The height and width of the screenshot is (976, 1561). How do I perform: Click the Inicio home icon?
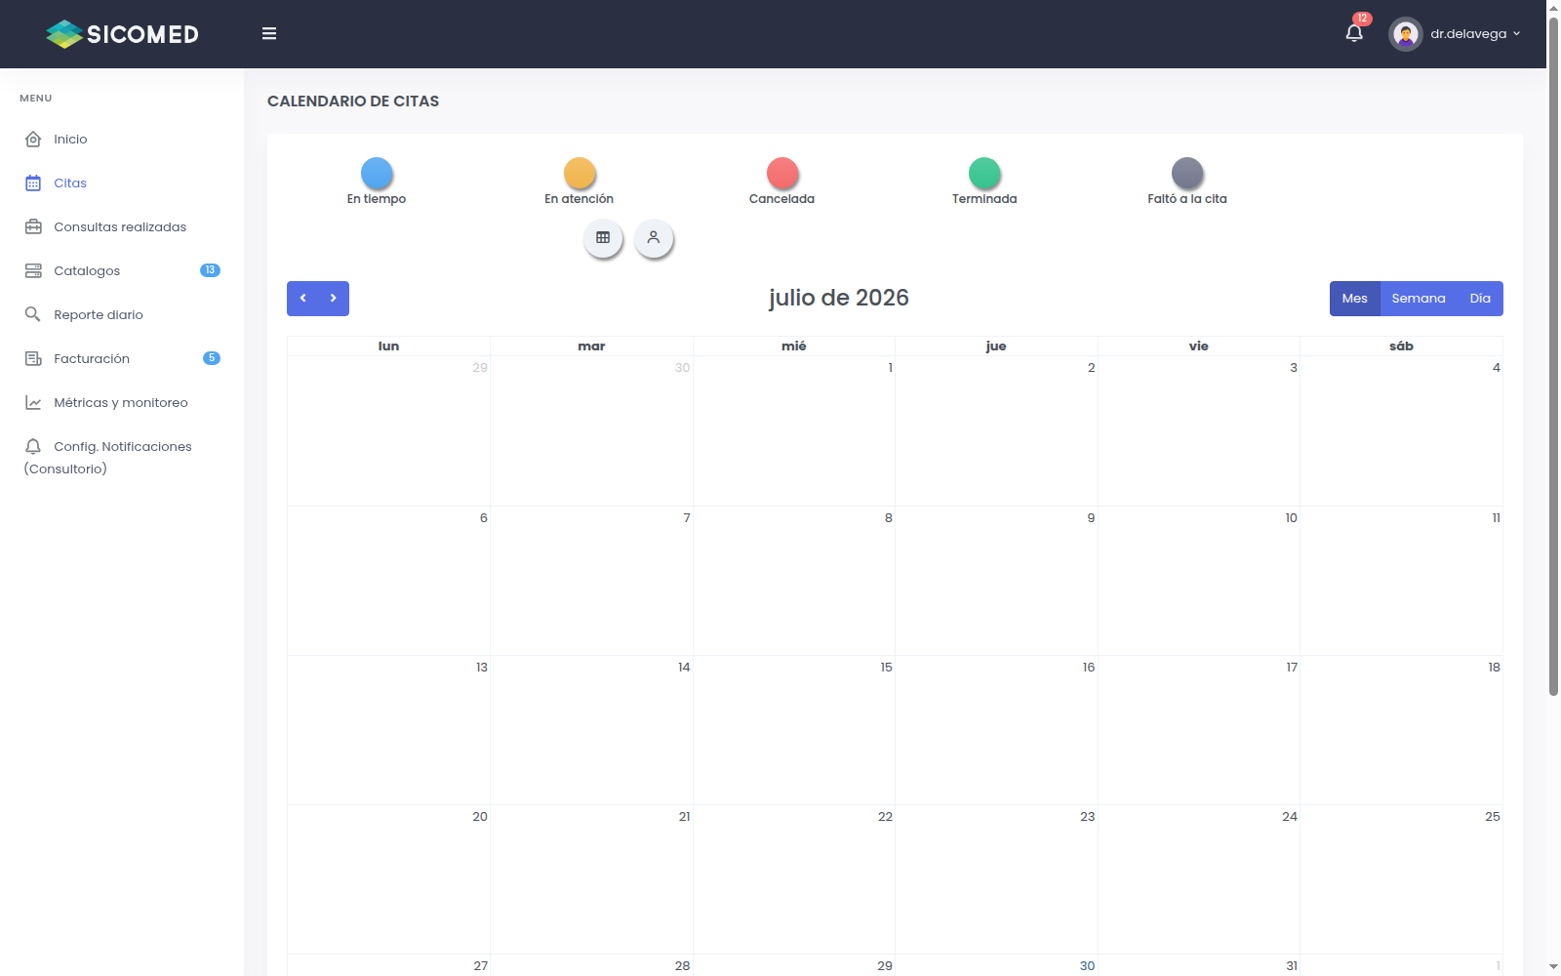(33, 140)
